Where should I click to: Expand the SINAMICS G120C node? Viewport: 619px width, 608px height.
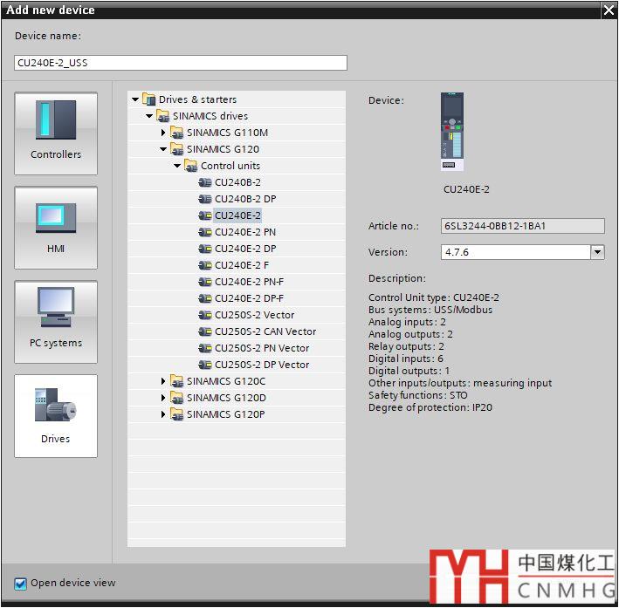163,381
